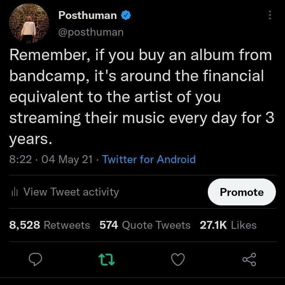This screenshot has width=285, height=285.
Task: Show the 8,528 Retweets list
Action: point(49,225)
